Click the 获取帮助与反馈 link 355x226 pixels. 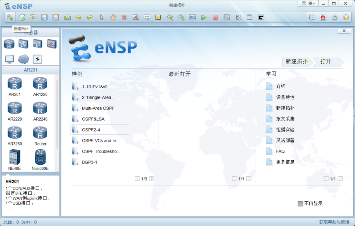point(334,222)
